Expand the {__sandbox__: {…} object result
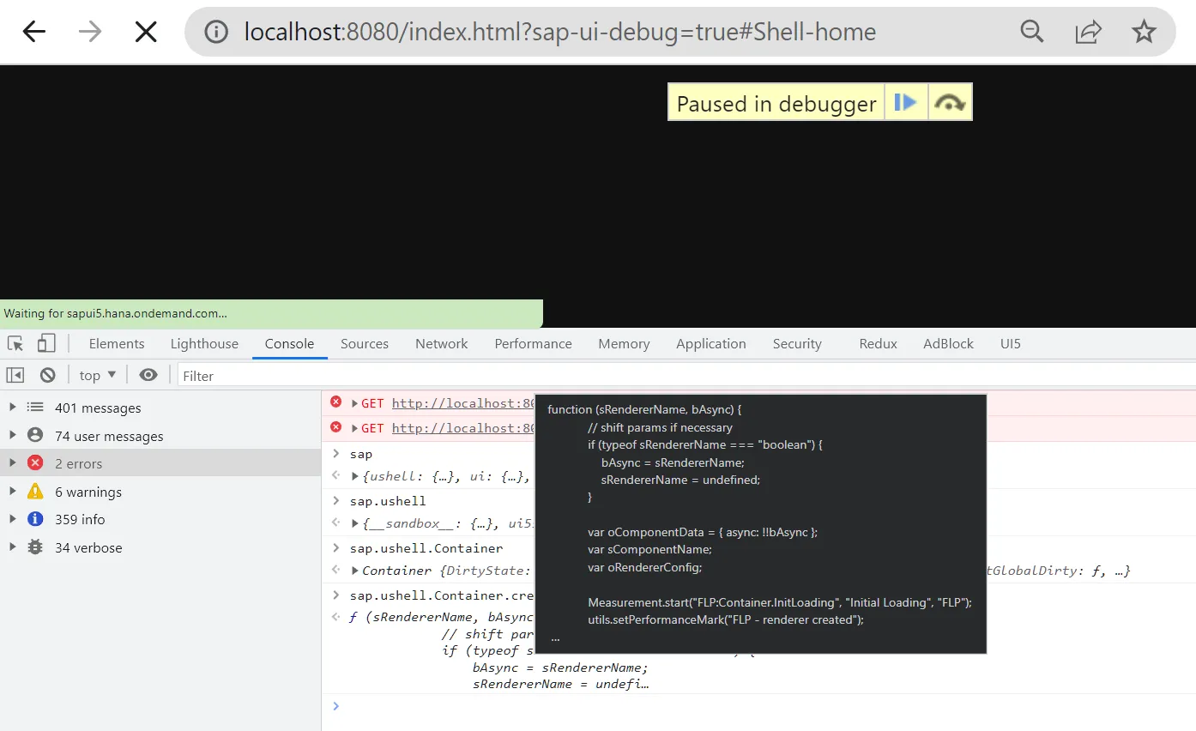This screenshot has width=1196, height=731. [354, 523]
